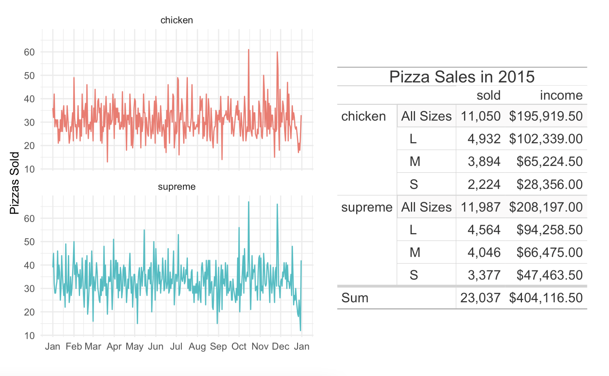Viewport: 609px width, 376px height.
Task: Click the "supreme" chart facet title
Action: 177,187
